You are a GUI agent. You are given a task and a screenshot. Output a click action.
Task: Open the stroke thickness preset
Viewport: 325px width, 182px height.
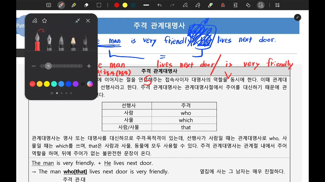click(146, 5)
